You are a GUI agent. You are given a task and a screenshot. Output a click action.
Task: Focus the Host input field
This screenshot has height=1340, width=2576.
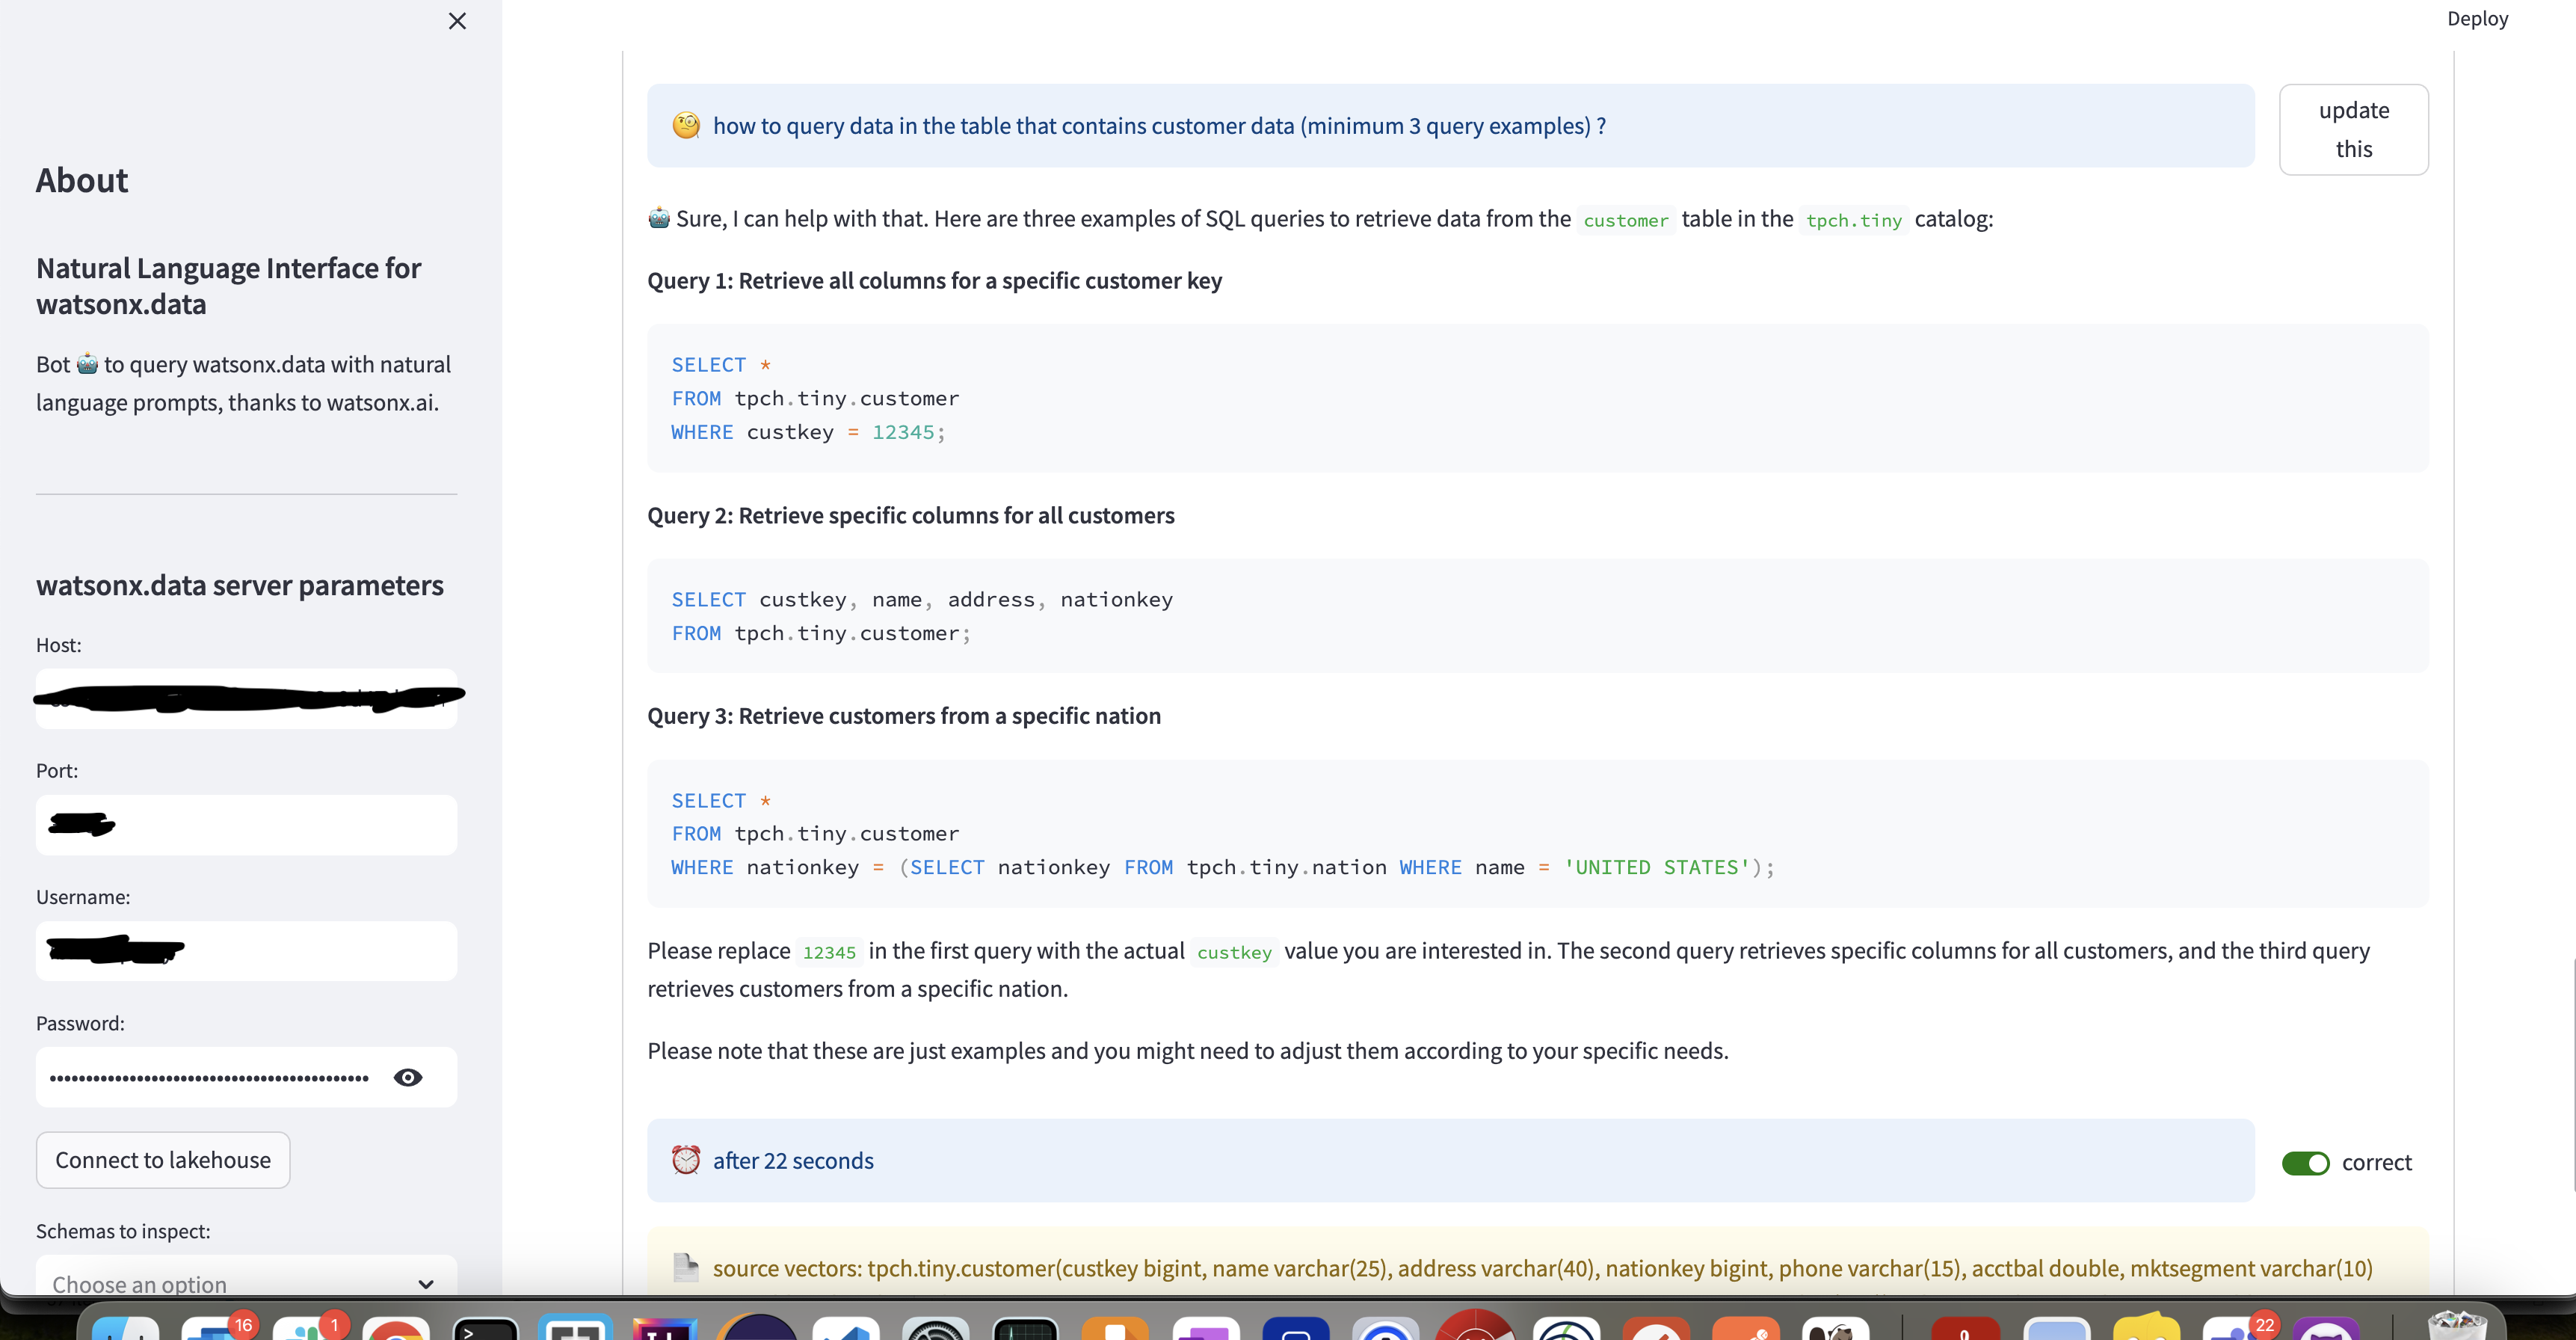click(246, 698)
